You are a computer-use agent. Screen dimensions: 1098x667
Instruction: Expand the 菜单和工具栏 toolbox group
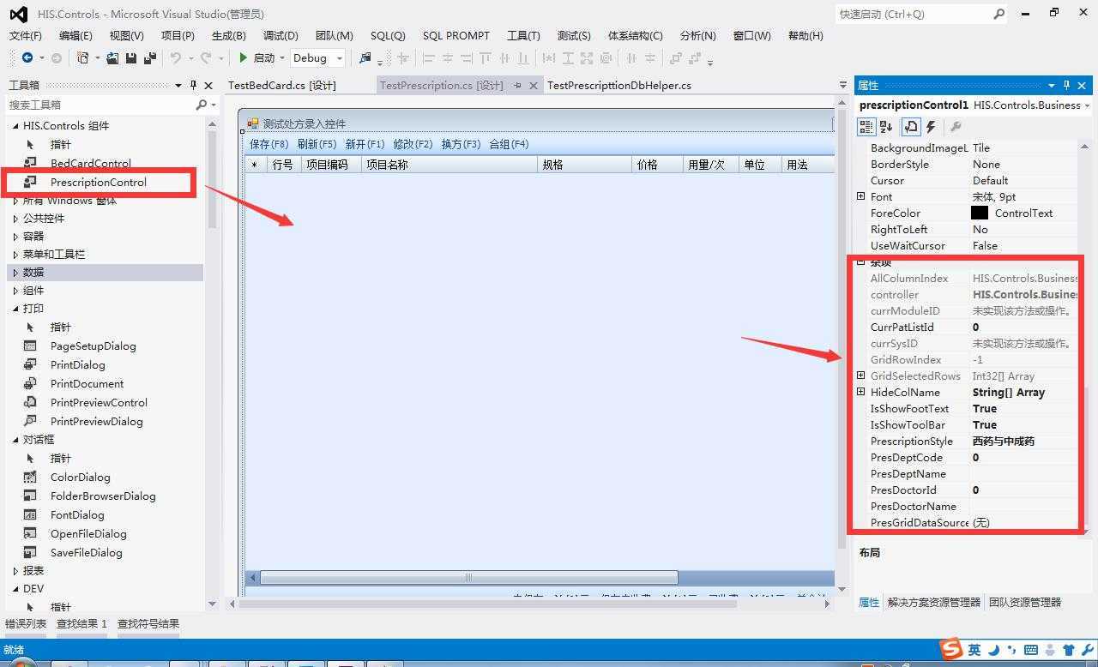15,254
